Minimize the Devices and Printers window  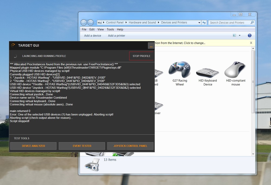pyautogui.click(x=234, y=15)
